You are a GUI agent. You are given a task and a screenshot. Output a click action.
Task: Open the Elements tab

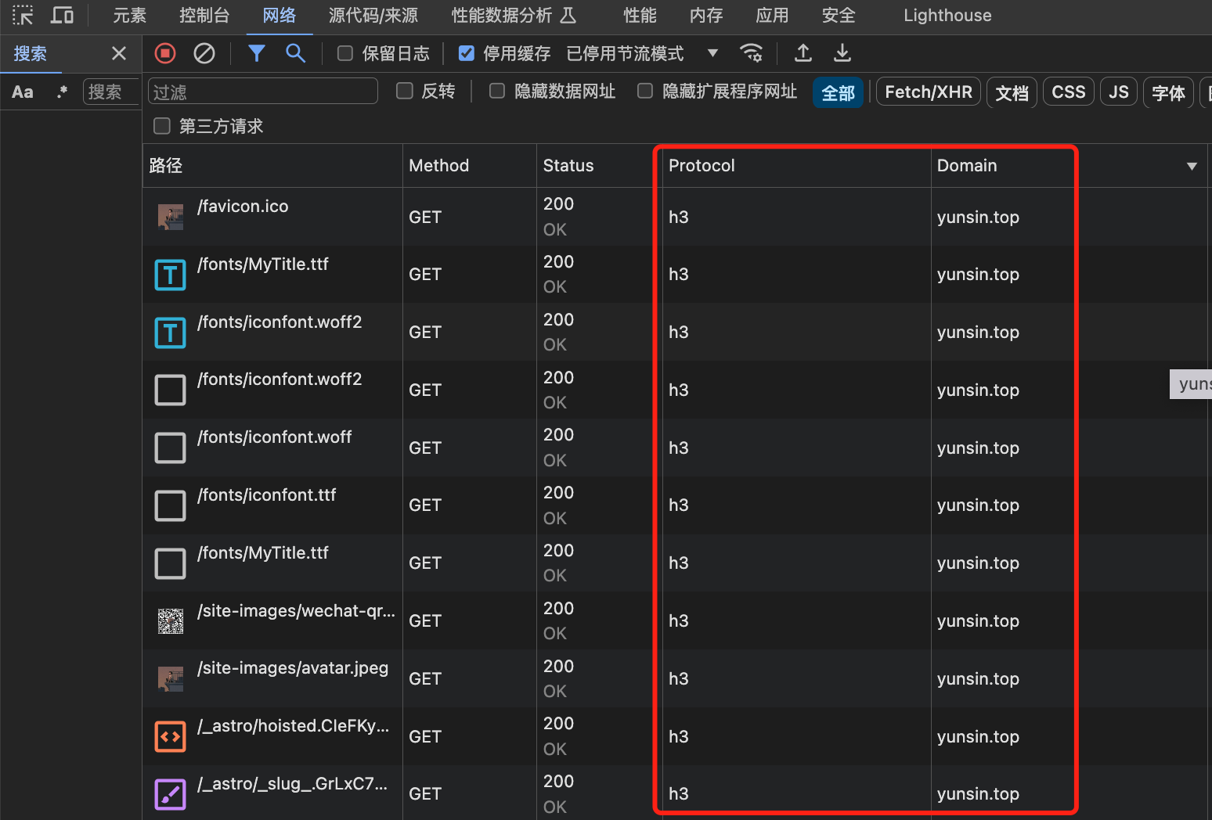(130, 15)
